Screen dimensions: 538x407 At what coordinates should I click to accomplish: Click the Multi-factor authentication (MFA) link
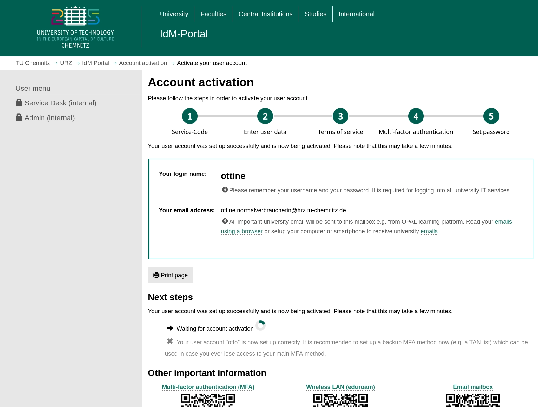click(208, 387)
